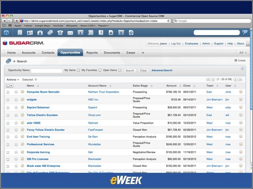Open the All module group dropdown
253x189 pixels.
pyautogui.click(x=243, y=52)
